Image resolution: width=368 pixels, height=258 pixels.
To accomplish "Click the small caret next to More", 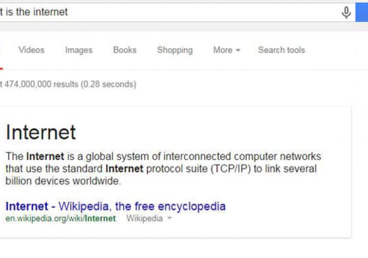I will coord(238,50).
